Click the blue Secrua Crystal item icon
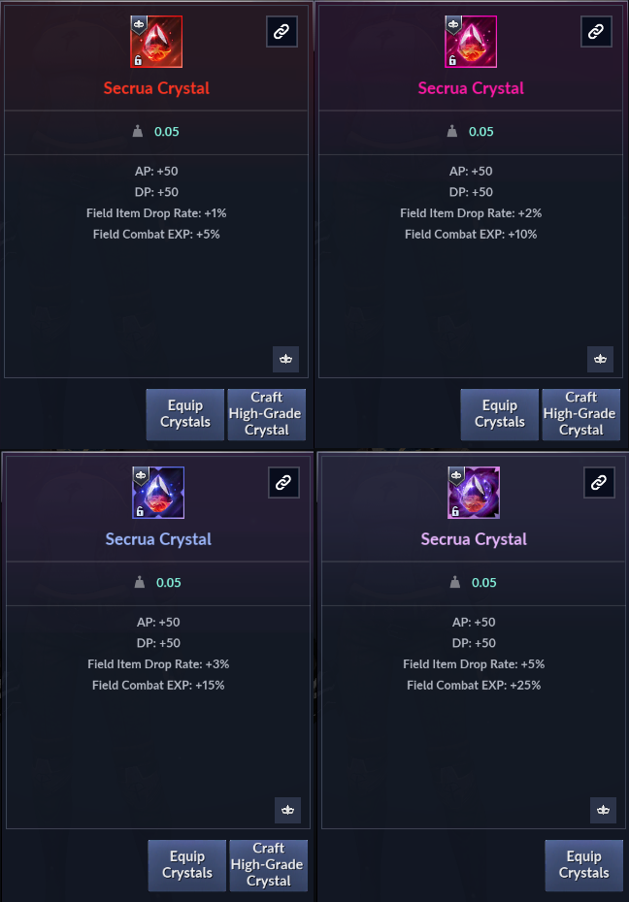This screenshot has height=902, width=629. [158, 493]
